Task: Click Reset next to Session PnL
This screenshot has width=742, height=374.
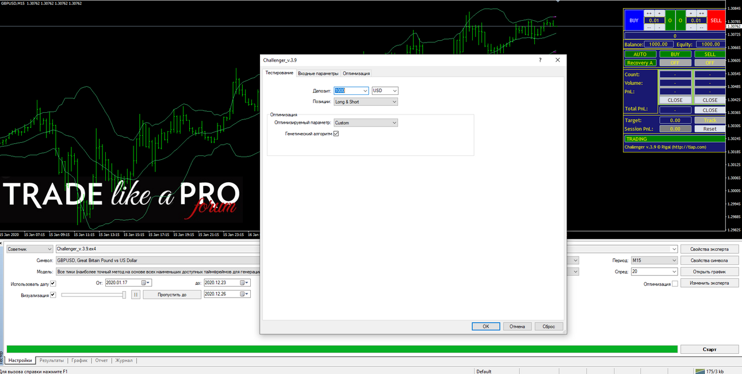Action: click(x=710, y=129)
